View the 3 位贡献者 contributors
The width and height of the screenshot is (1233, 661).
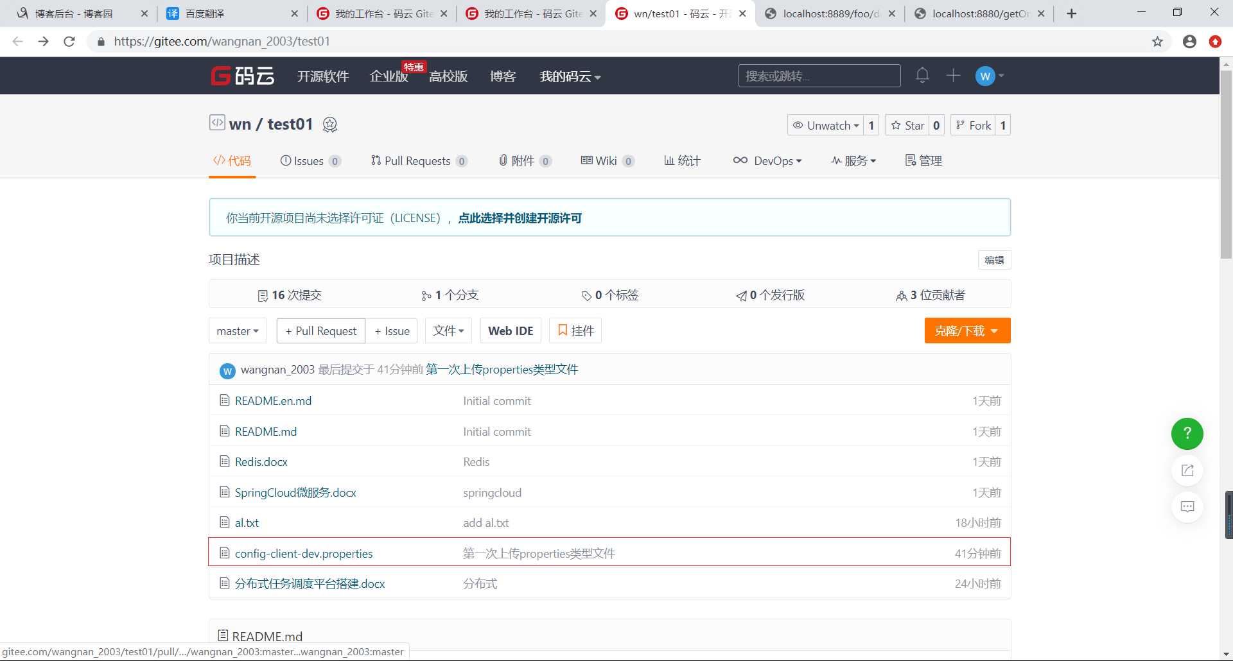point(931,295)
